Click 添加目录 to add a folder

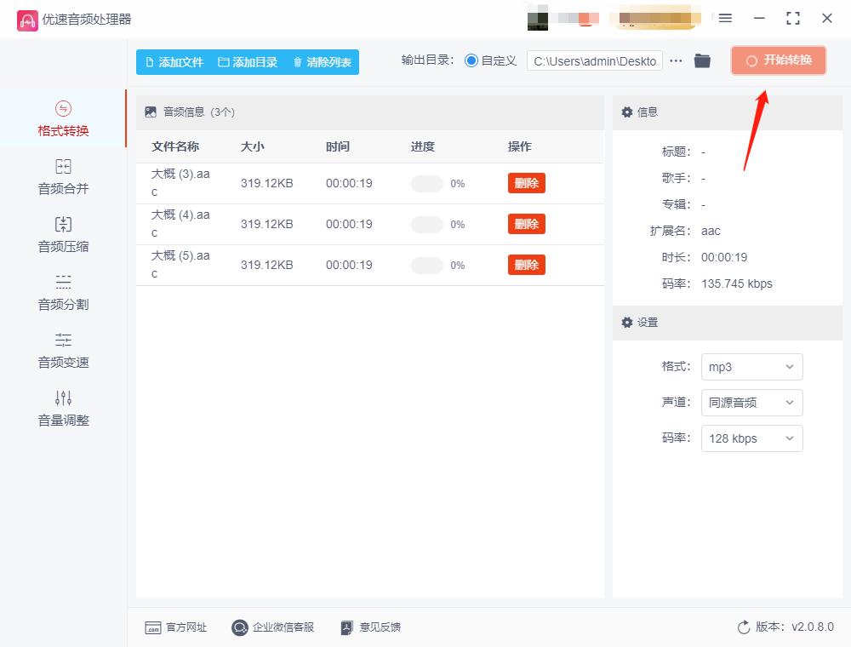click(248, 62)
